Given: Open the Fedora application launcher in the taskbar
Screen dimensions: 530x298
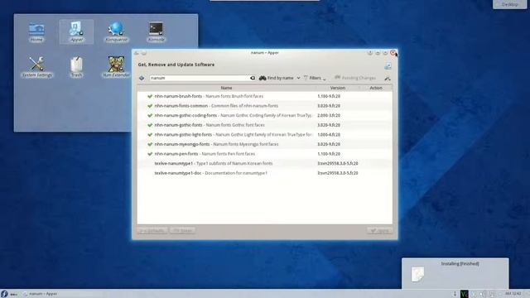Looking at the screenshot, I should [4, 294].
